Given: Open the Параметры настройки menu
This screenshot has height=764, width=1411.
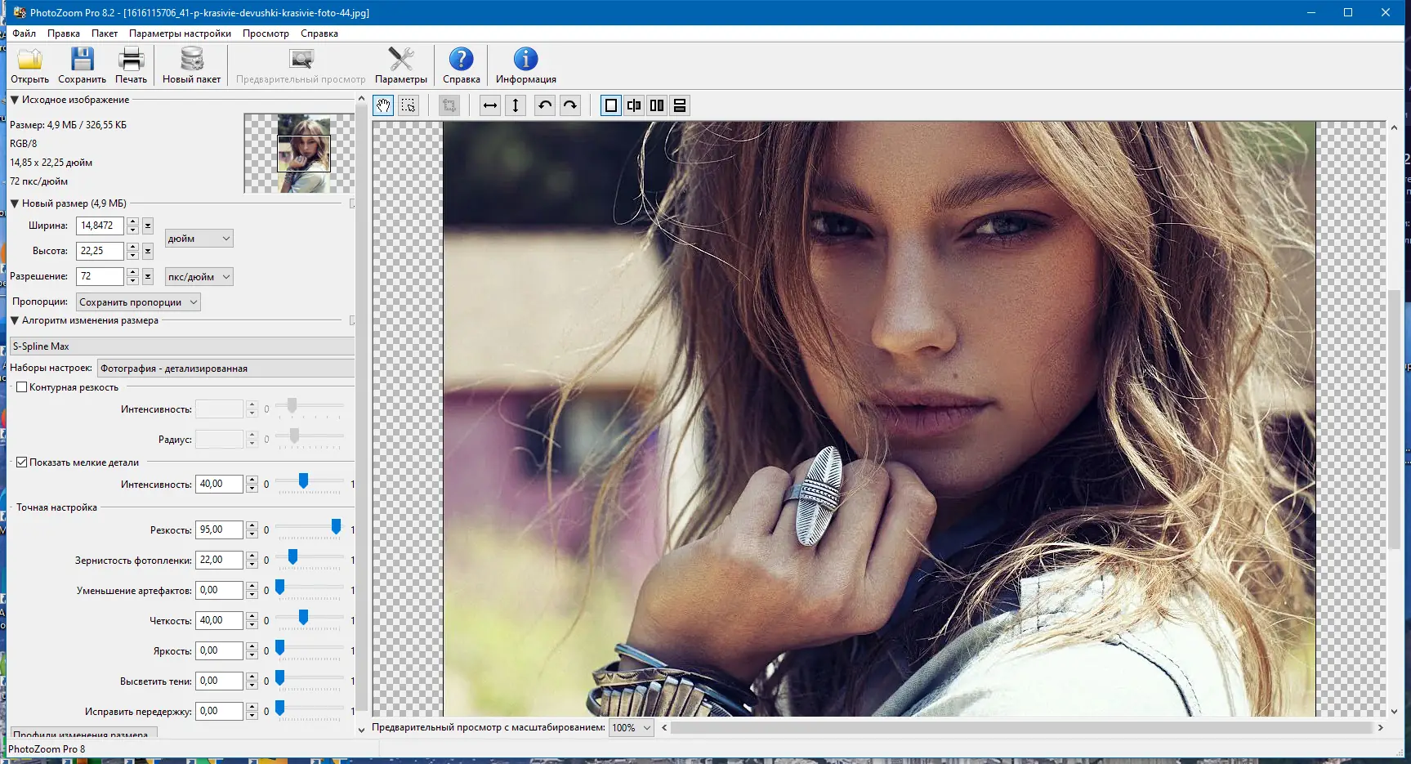Looking at the screenshot, I should [180, 34].
